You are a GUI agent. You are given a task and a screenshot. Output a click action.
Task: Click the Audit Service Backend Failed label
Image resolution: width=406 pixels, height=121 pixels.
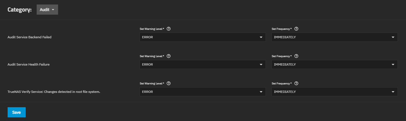[x=29, y=37]
